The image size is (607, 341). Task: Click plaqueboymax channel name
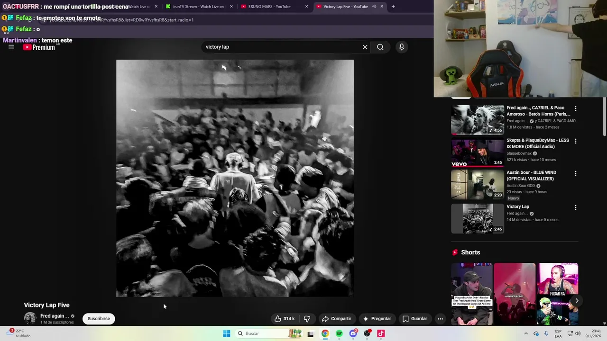pos(519,153)
